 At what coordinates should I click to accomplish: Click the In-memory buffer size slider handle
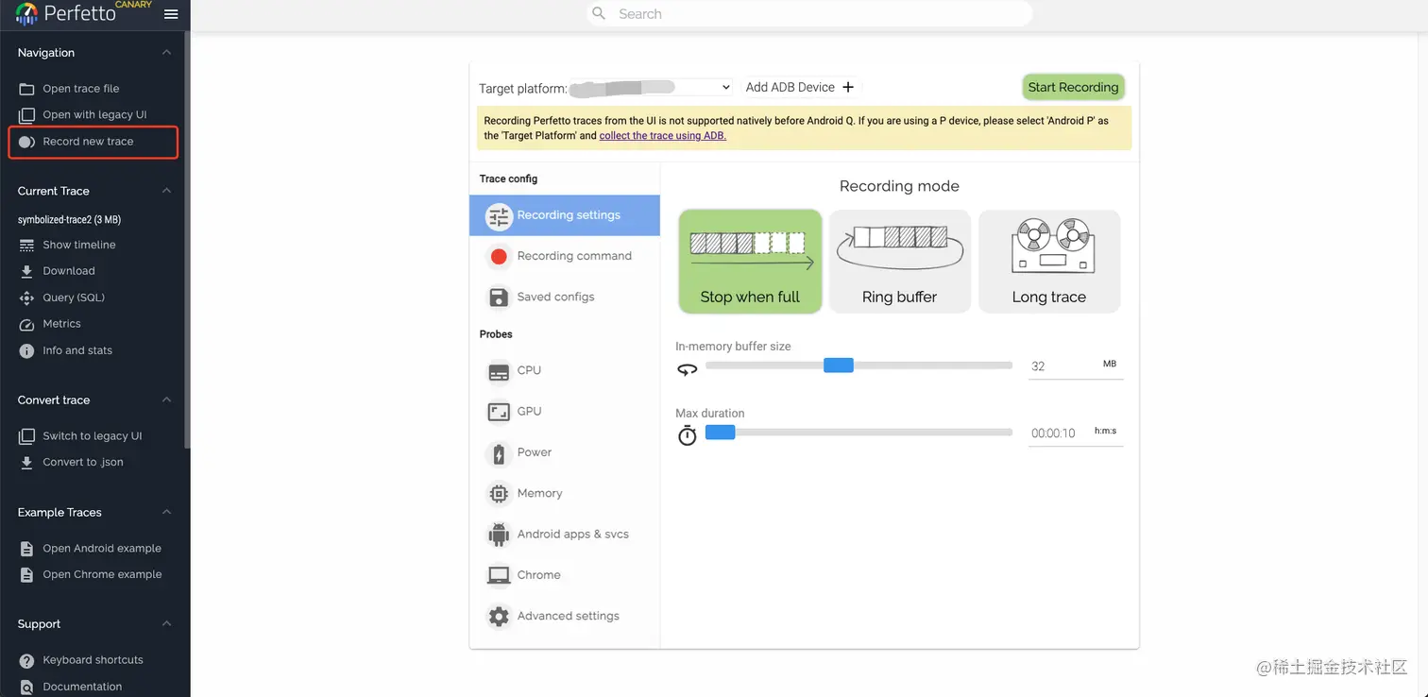(838, 365)
